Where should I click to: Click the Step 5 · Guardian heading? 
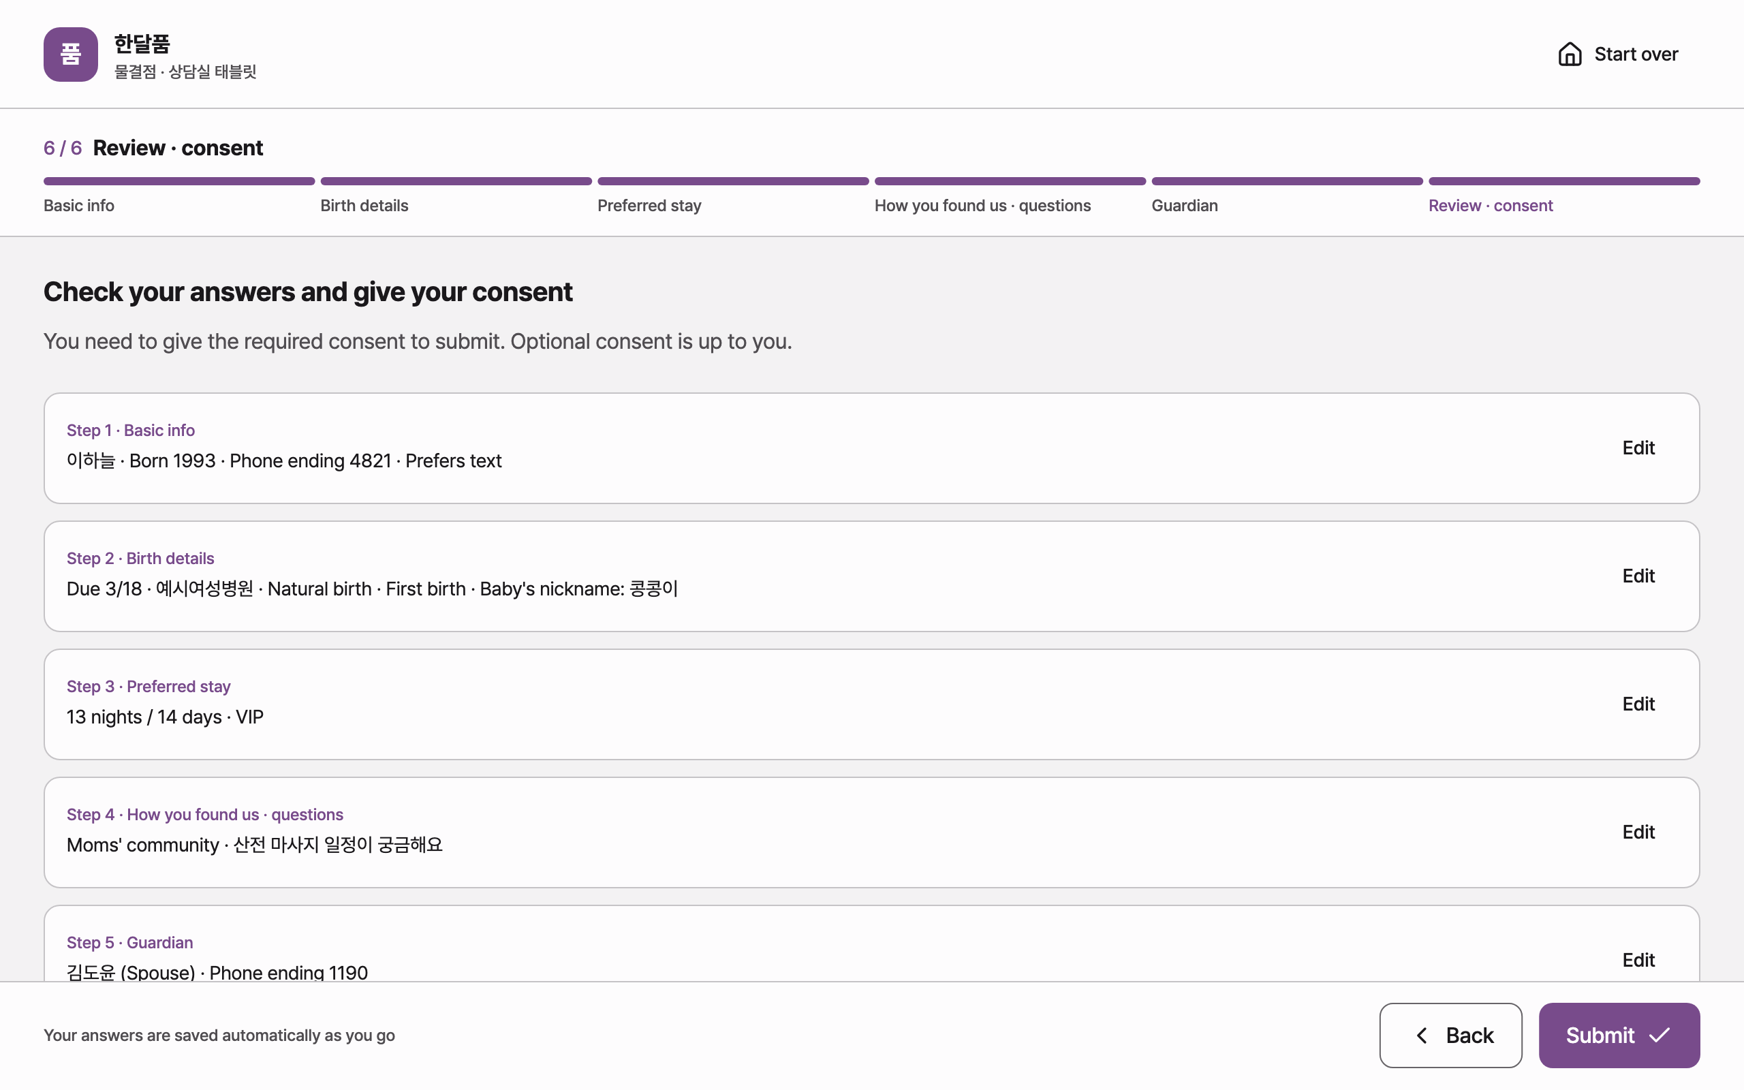[x=129, y=942]
